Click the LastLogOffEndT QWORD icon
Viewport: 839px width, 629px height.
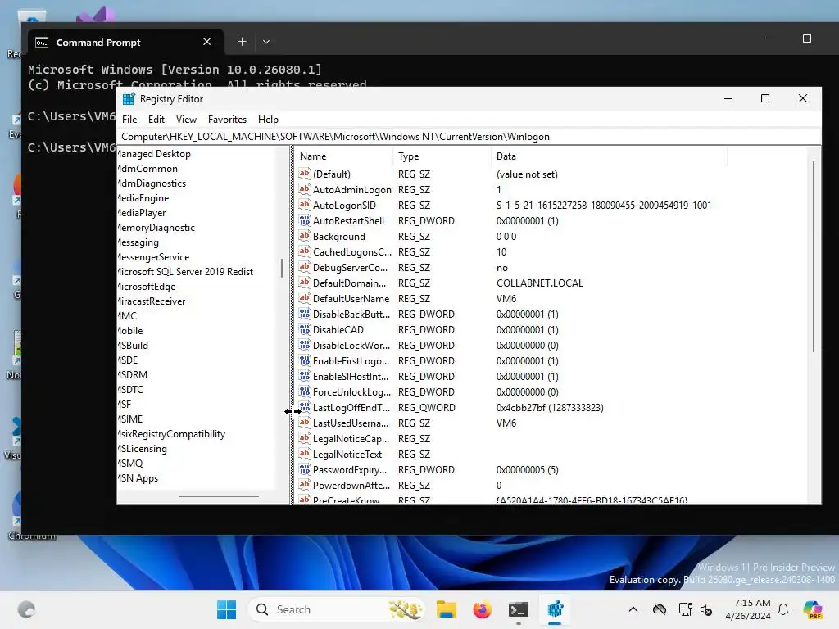(305, 407)
